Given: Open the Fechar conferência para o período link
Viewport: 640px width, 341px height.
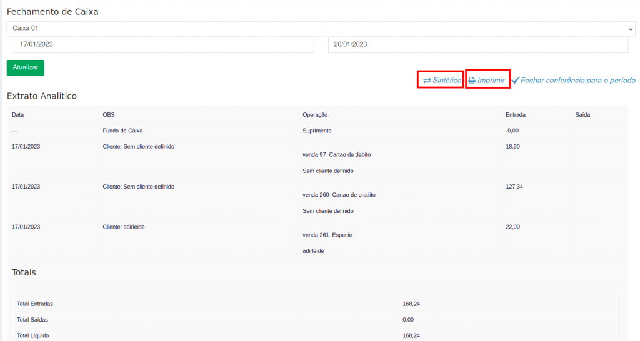Looking at the screenshot, I should (x=577, y=81).
